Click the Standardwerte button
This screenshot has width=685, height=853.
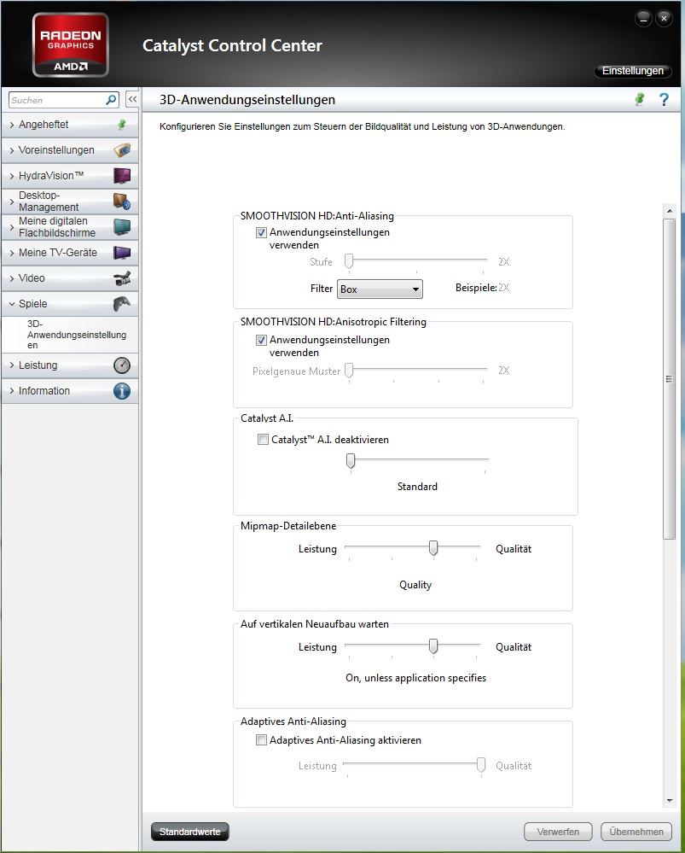189,832
